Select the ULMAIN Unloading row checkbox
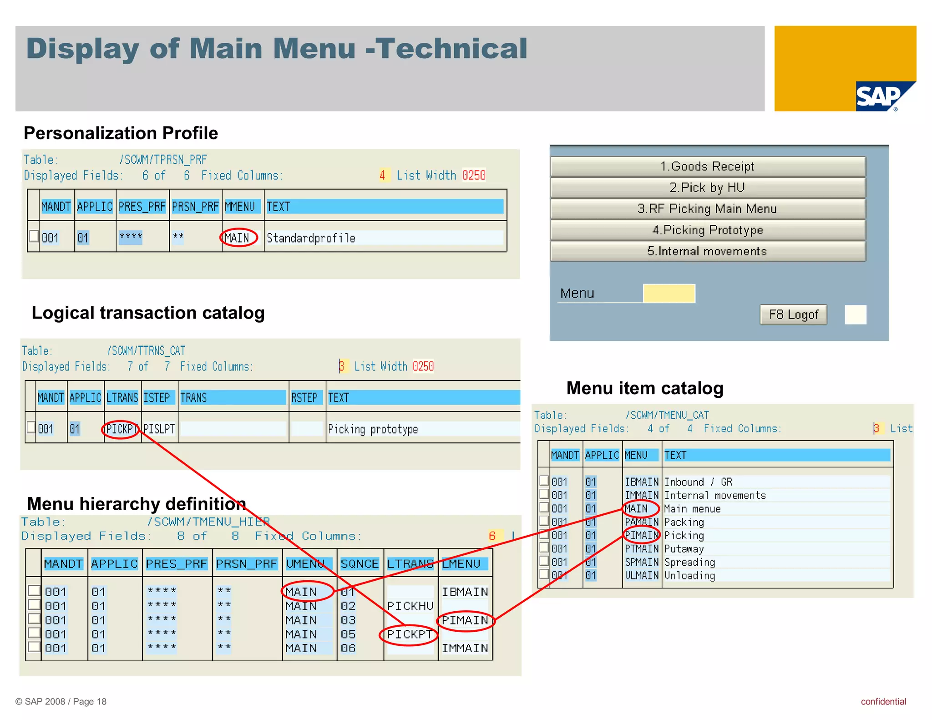 pyautogui.click(x=544, y=574)
